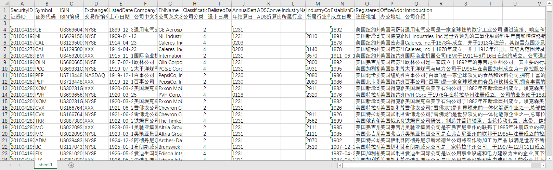
Task: Select the 3562 industry code cell
Action: (x=318, y=121)
